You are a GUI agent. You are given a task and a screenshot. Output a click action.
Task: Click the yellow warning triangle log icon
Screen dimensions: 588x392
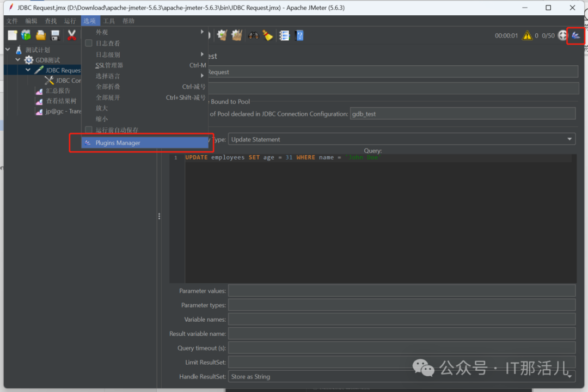click(x=527, y=35)
